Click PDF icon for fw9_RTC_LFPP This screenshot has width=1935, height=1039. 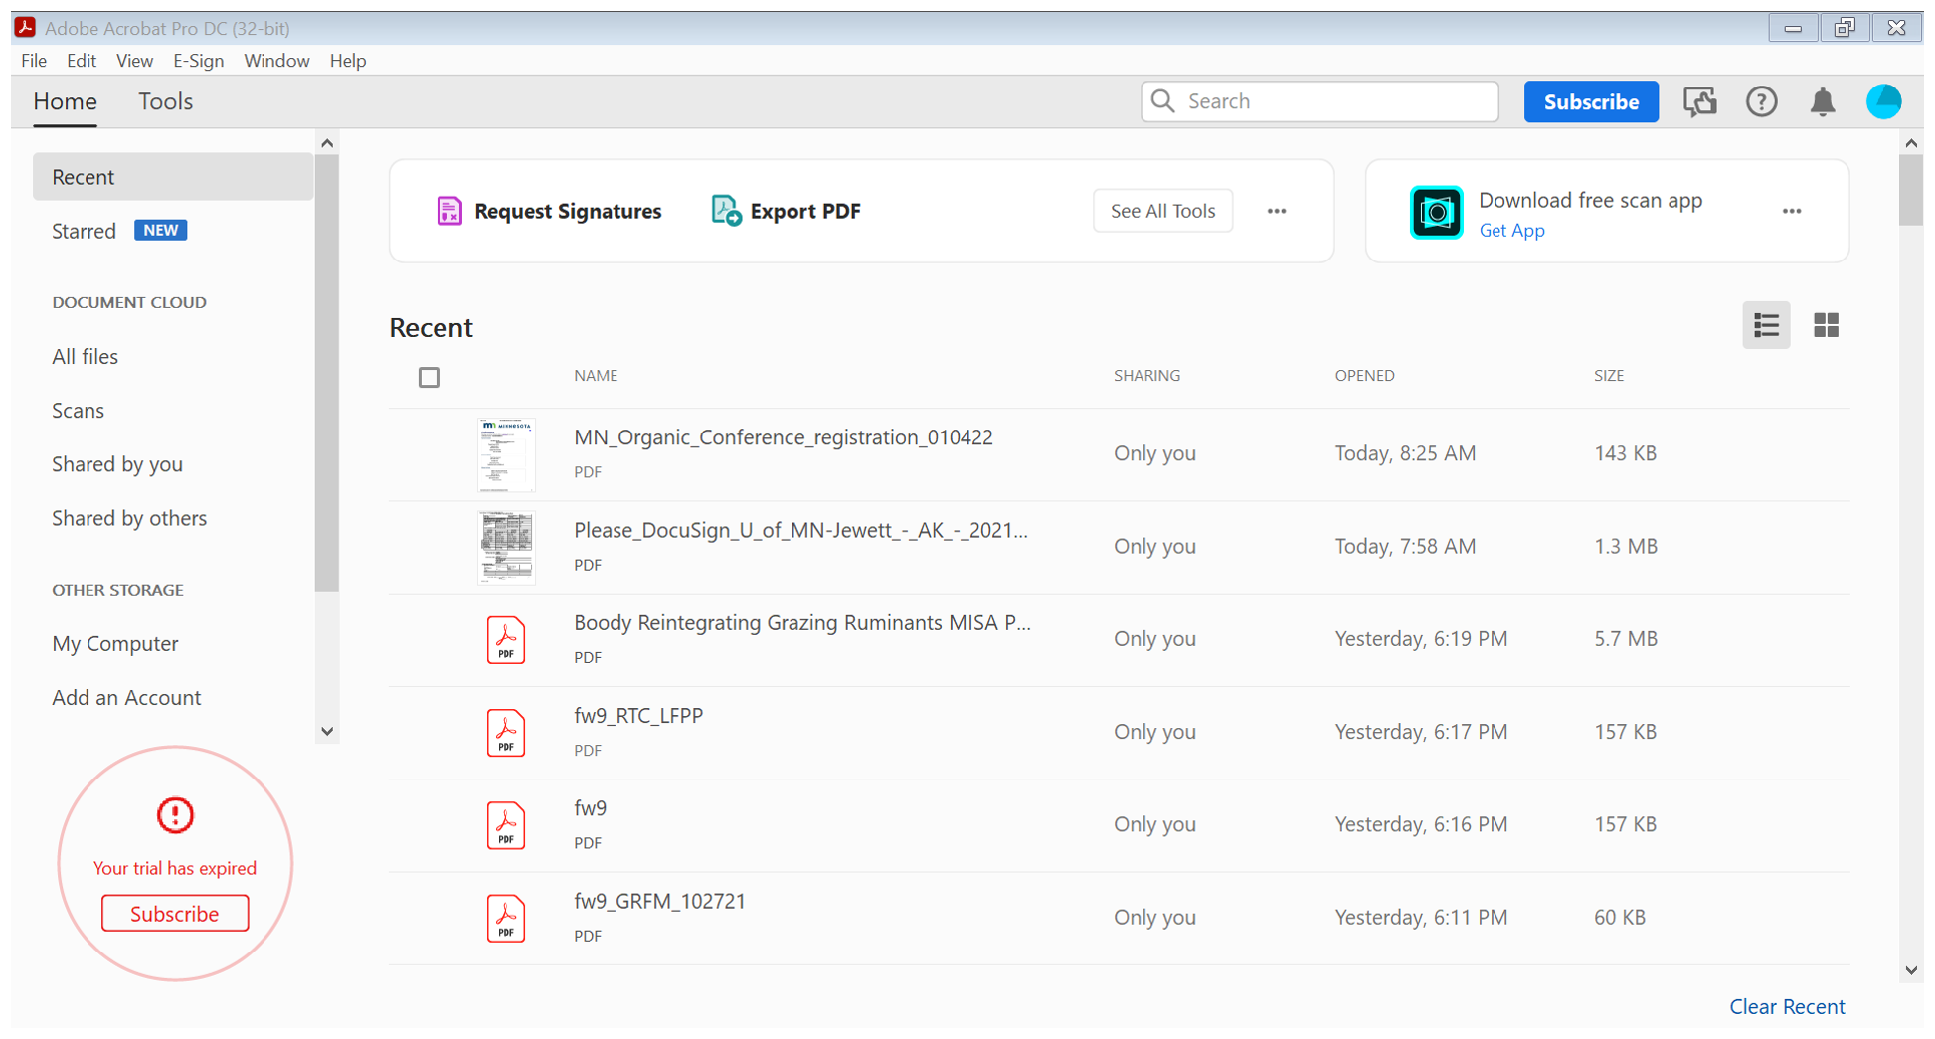point(506,733)
